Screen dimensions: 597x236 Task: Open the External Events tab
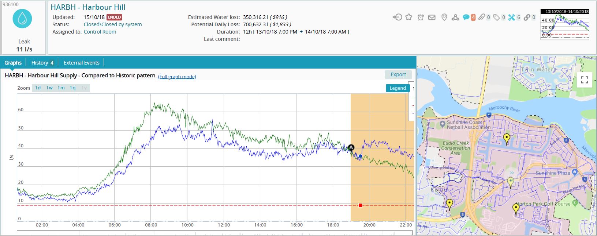(x=81, y=63)
